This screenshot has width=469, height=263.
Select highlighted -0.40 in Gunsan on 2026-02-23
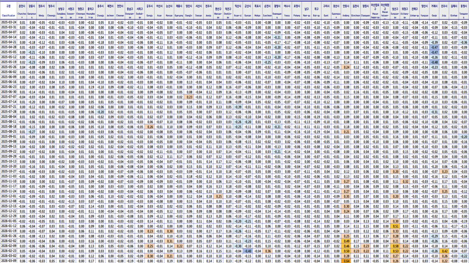point(248,251)
